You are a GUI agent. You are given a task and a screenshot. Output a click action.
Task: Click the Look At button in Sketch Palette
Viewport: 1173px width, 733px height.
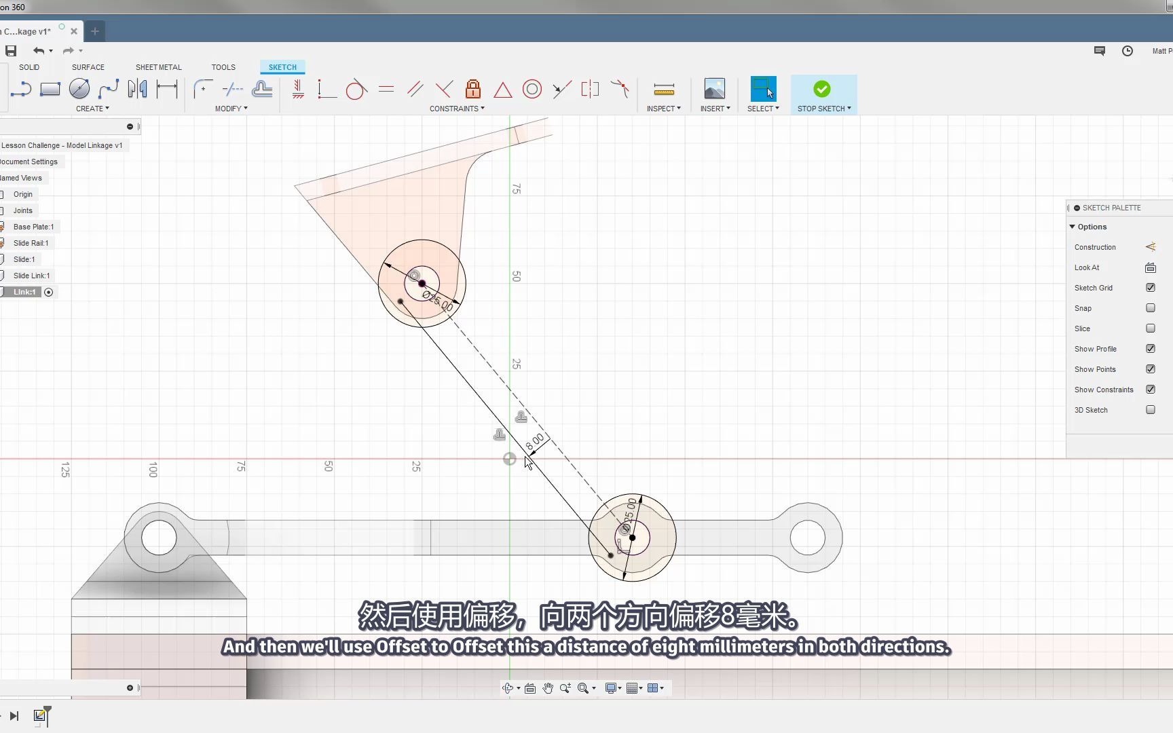coord(1150,267)
